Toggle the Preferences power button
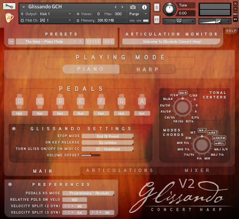Viewport: 239px width, 219px height. click(x=10, y=185)
